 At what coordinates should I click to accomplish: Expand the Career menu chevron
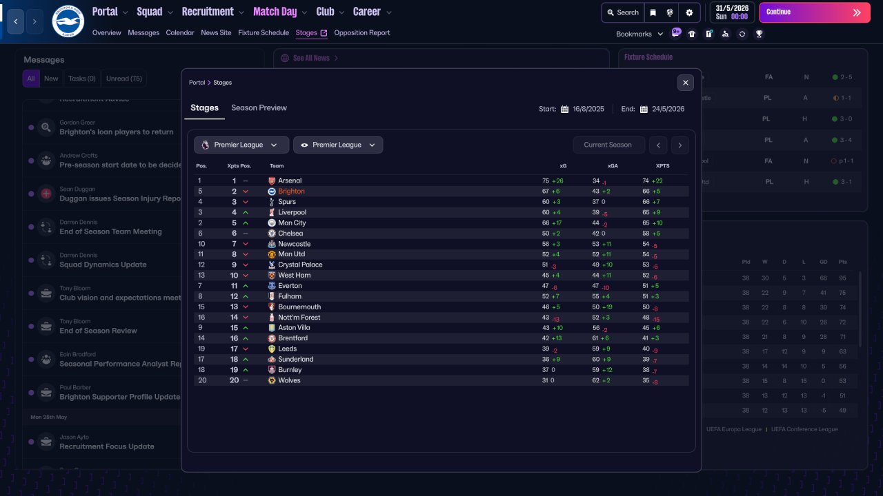coord(388,12)
